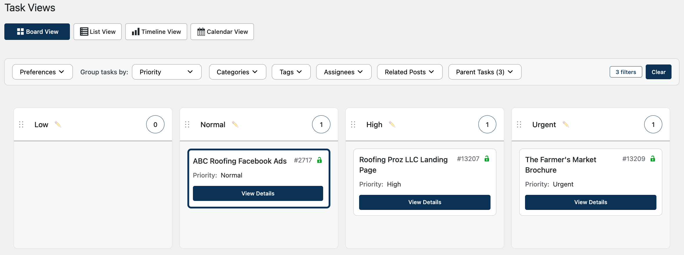Click the 3 filters badge
684x255 pixels.
click(x=626, y=72)
